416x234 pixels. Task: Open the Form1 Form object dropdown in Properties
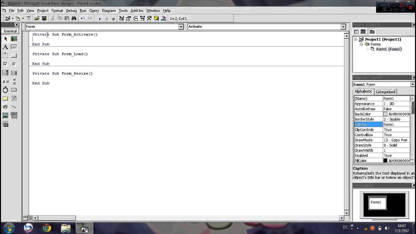pyautogui.click(x=412, y=84)
